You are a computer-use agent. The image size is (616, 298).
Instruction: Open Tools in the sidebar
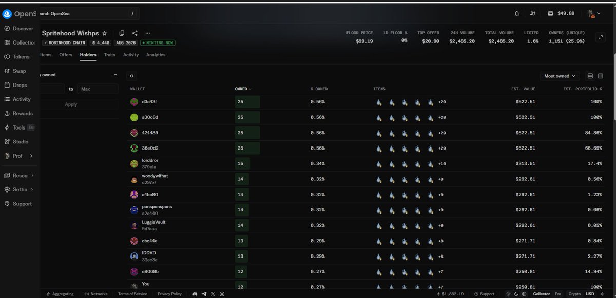[19, 127]
